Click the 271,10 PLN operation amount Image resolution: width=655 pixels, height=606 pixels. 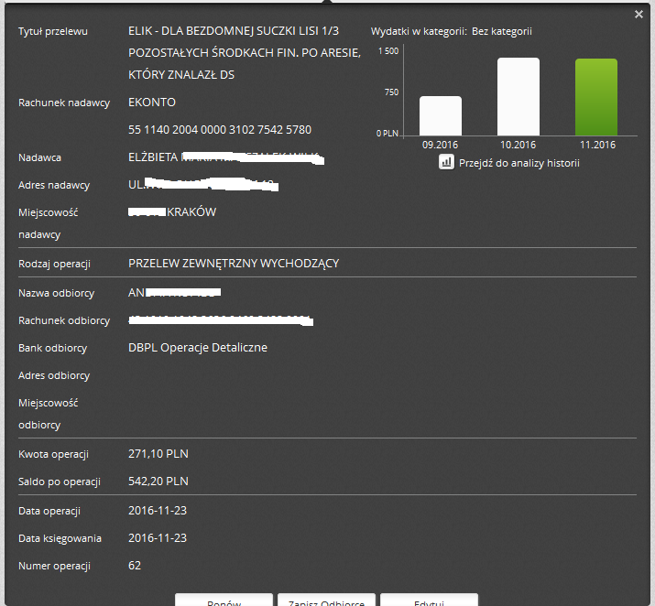158,454
